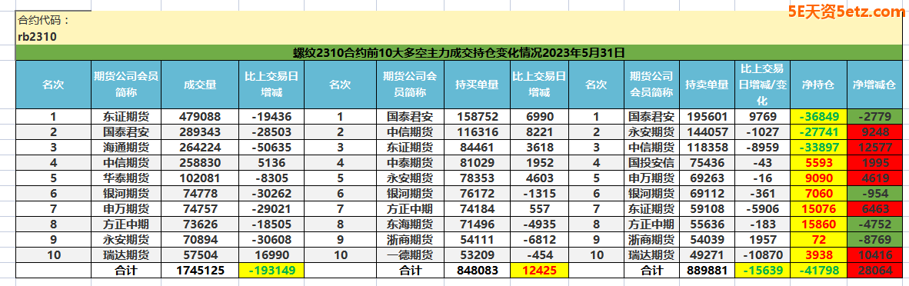Select long position value 158752
Viewport: 909px width, 286px height.
pos(477,117)
